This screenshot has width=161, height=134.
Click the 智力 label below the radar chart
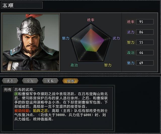point(108,65)
